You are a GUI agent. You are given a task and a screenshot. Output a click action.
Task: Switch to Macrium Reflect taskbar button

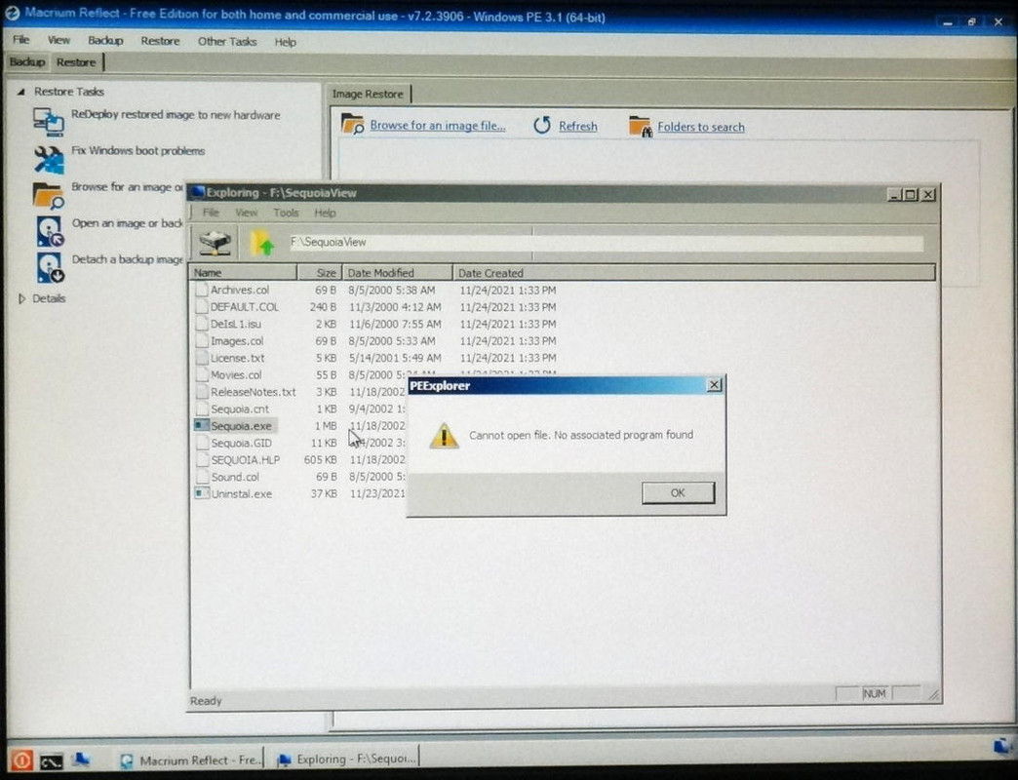(x=191, y=760)
